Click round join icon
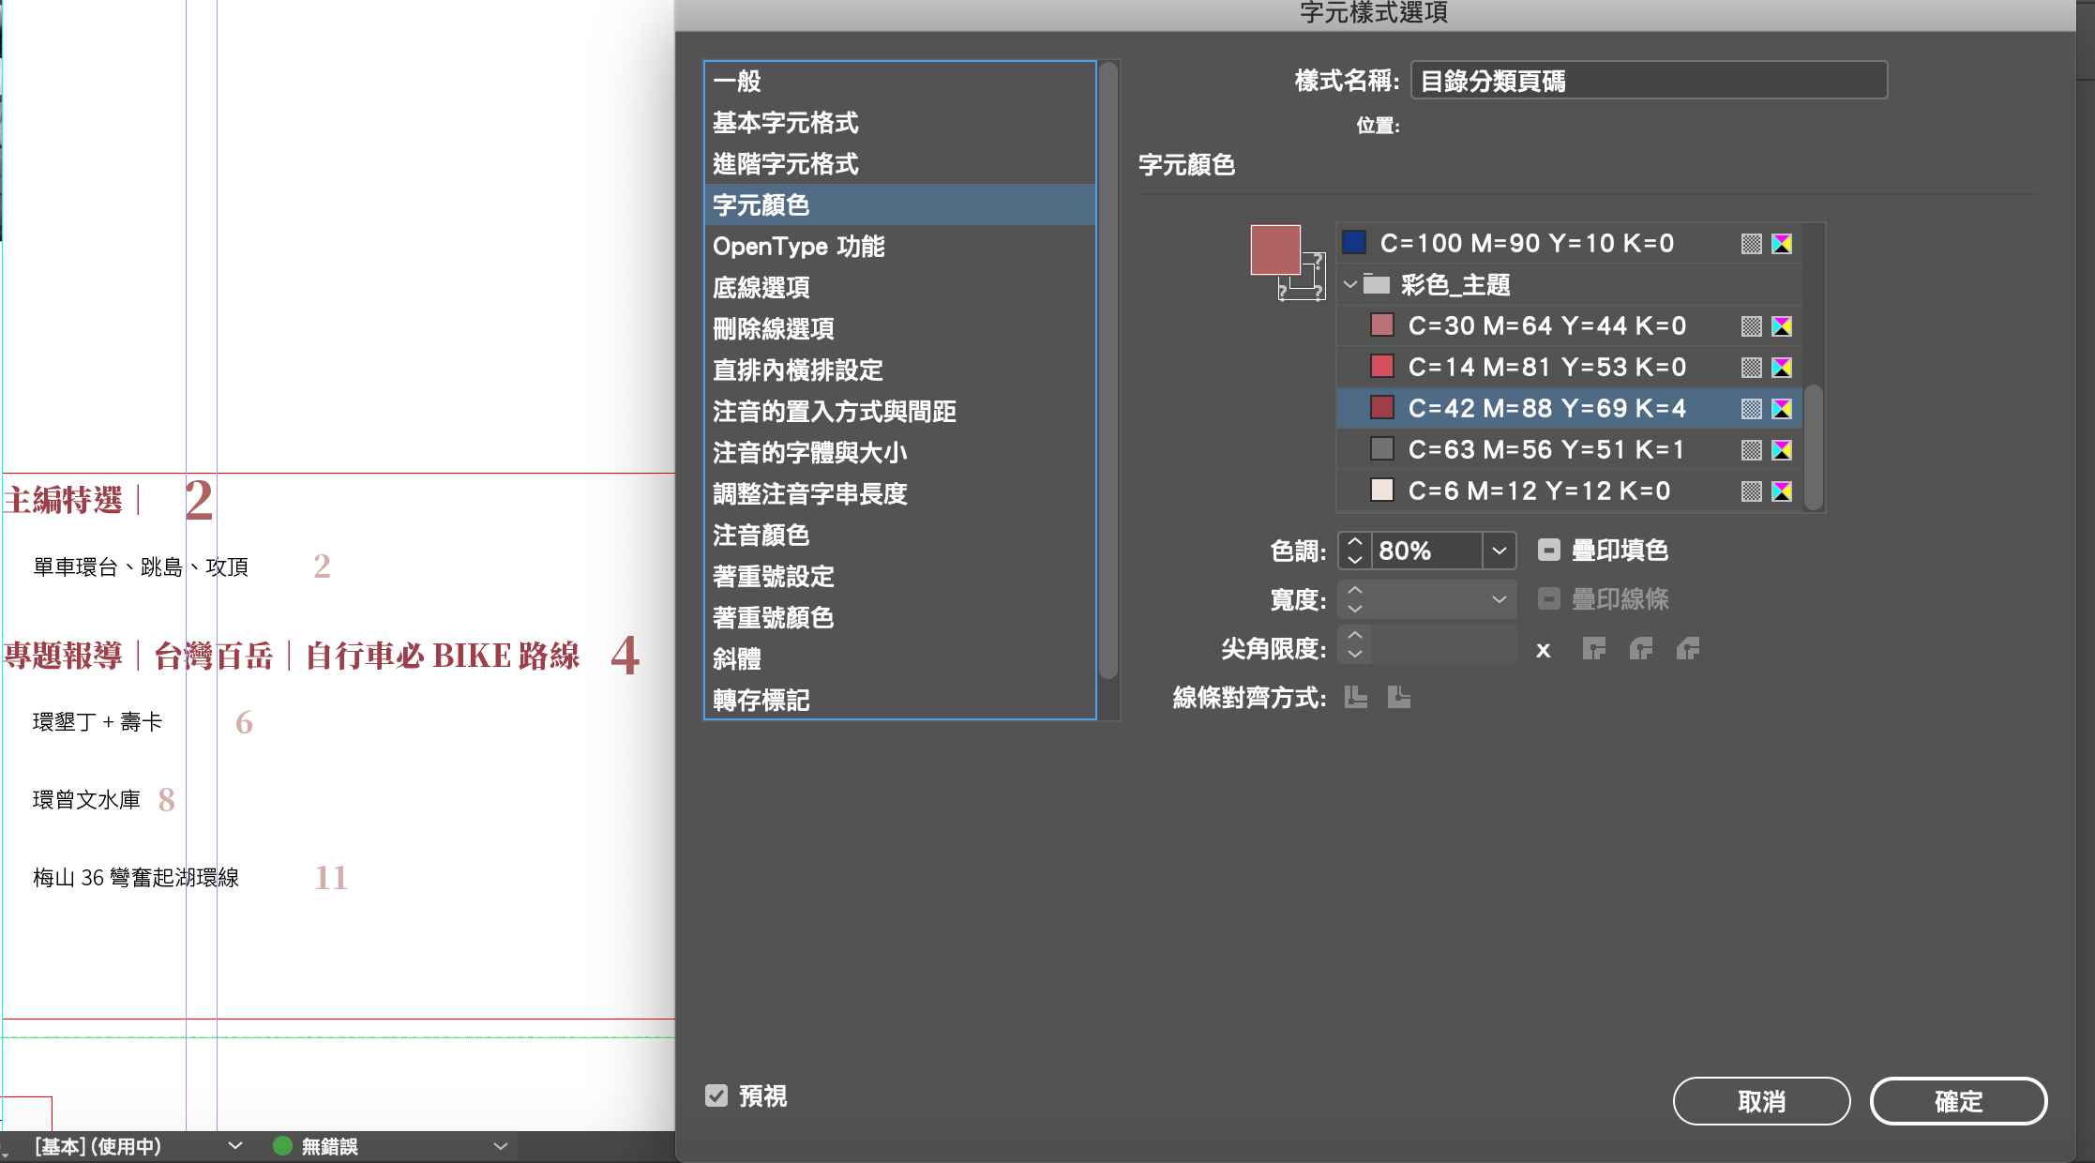Image resolution: width=2095 pixels, height=1163 pixels. 1640,648
